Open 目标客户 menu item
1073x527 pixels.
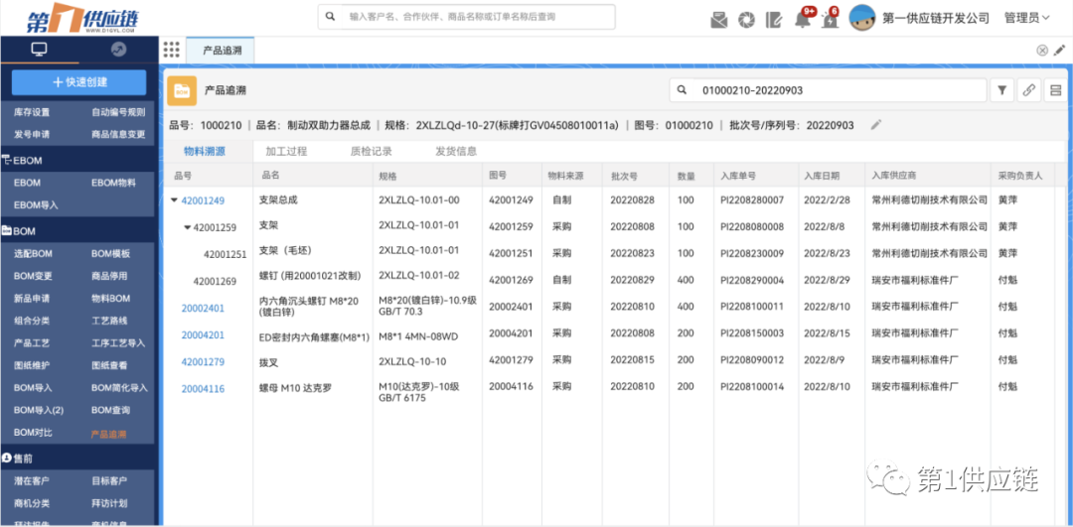pos(109,481)
